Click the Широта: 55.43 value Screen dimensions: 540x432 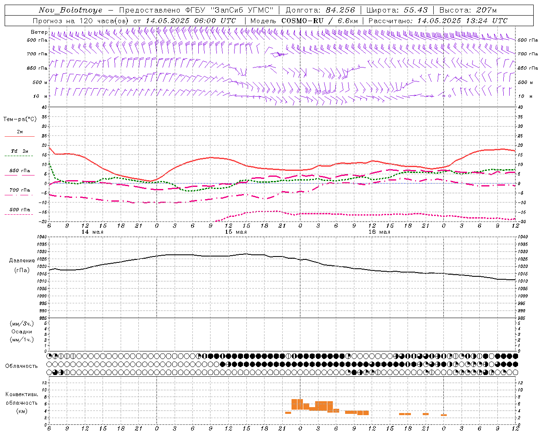(x=397, y=10)
